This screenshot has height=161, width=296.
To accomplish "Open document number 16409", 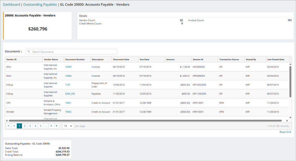I will coord(68,67).
